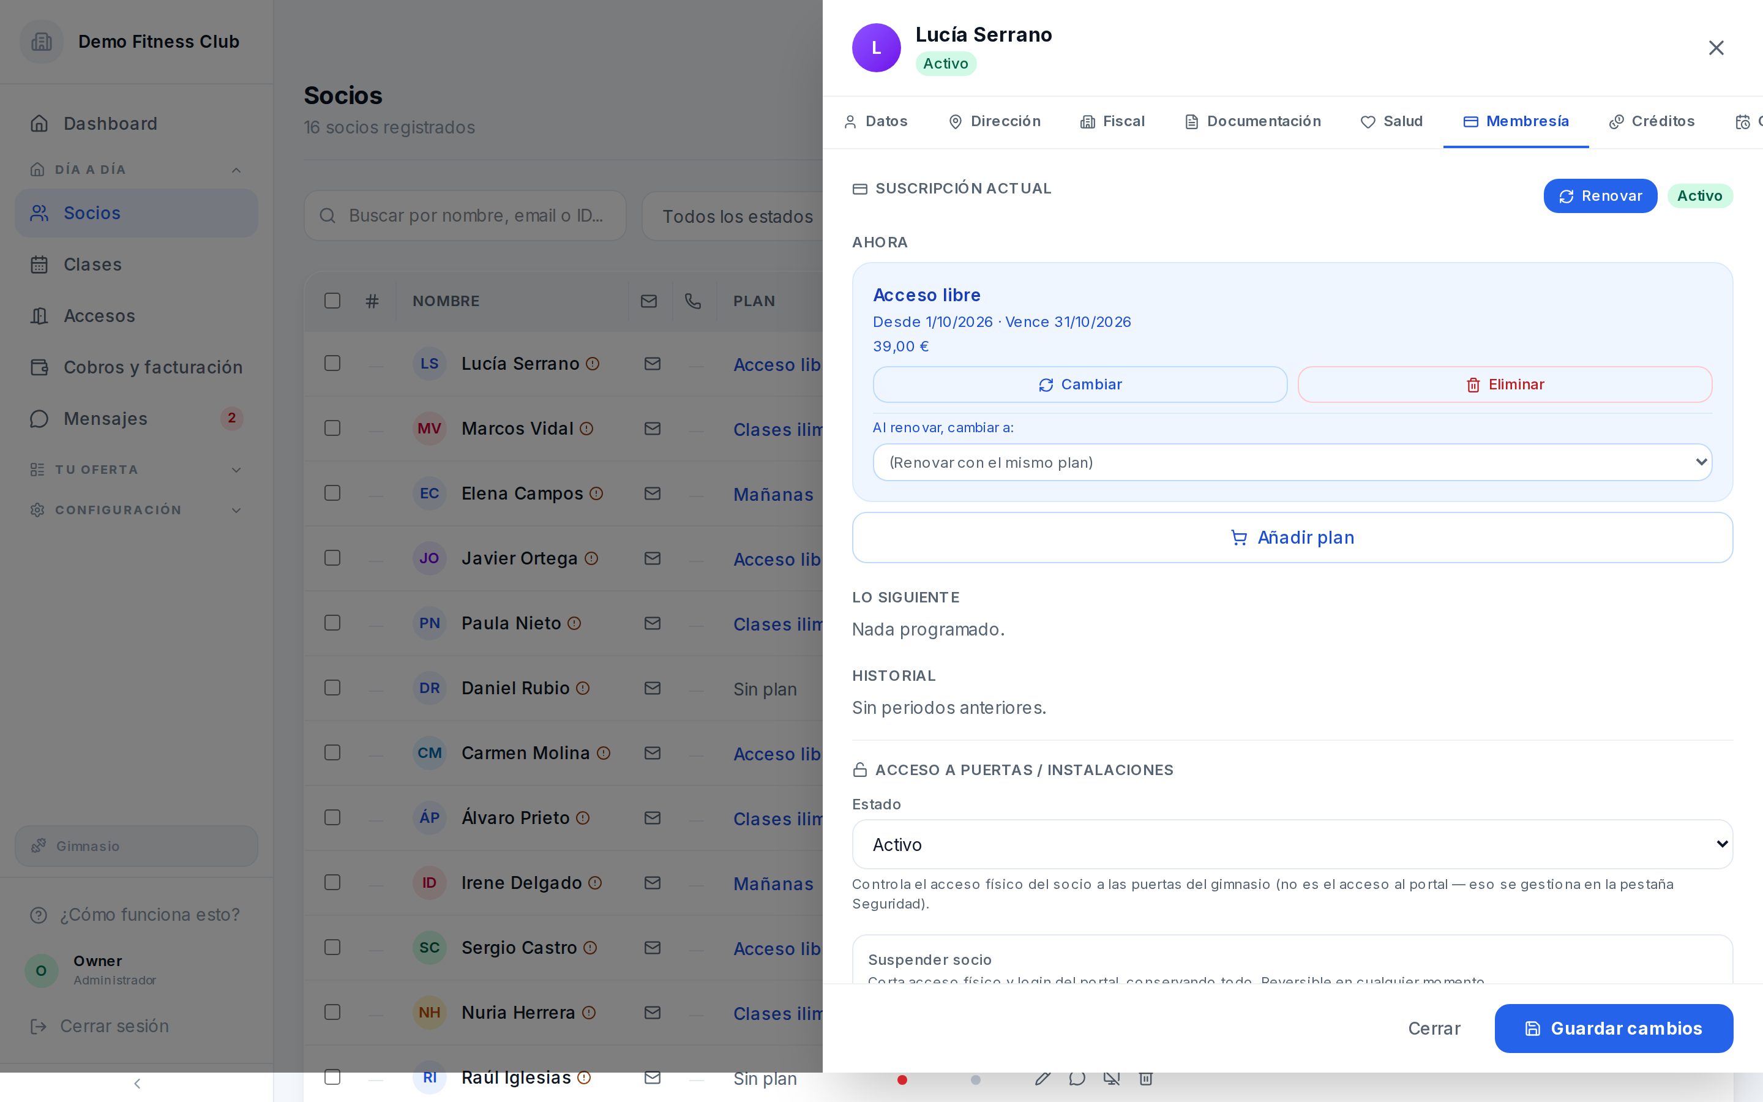The image size is (1763, 1102).
Task: Open the Estado access dropdown
Action: pos(1292,844)
